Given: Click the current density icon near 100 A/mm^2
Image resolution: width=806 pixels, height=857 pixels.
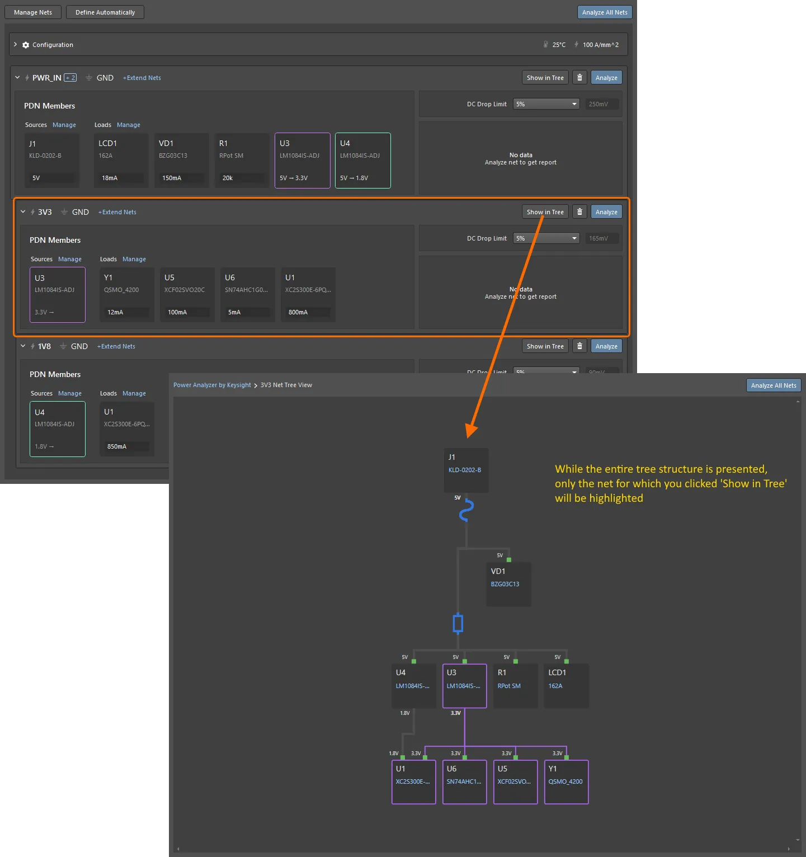Looking at the screenshot, I should pyautogui.click(x=576, y=45).
